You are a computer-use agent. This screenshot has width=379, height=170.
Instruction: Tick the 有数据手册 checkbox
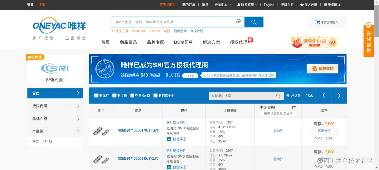coord(155,95)
